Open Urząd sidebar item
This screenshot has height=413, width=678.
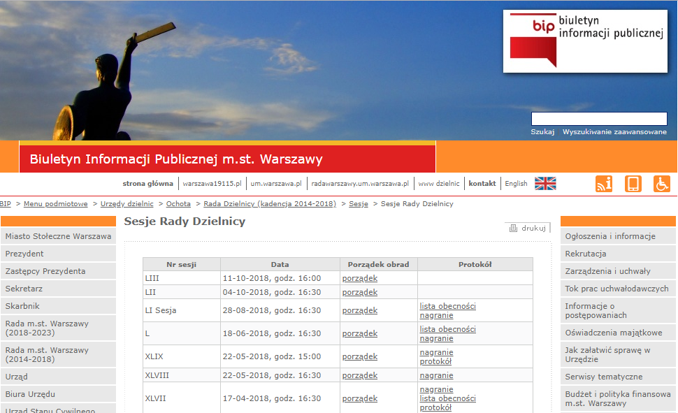click(59, 377)
